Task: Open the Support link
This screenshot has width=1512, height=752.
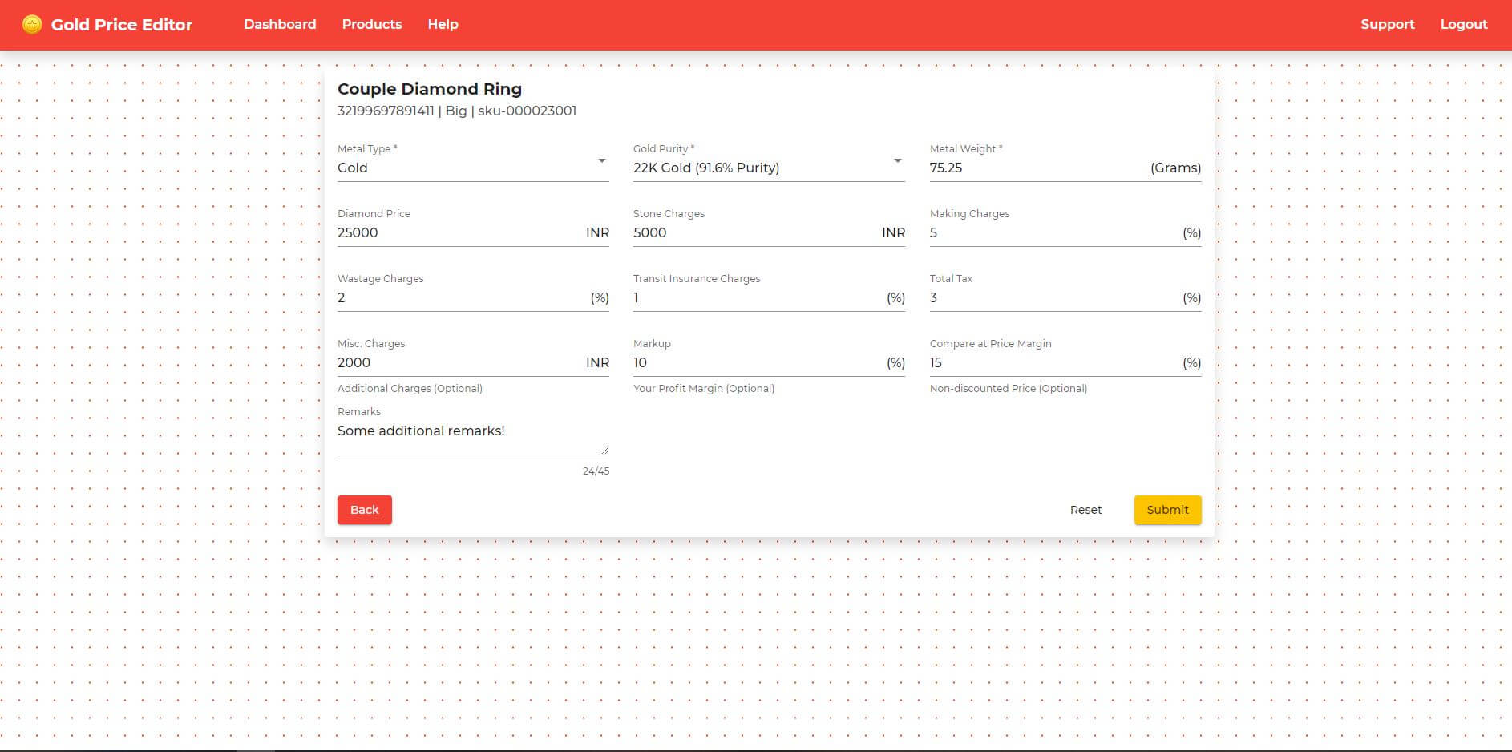Action: 1387,24
